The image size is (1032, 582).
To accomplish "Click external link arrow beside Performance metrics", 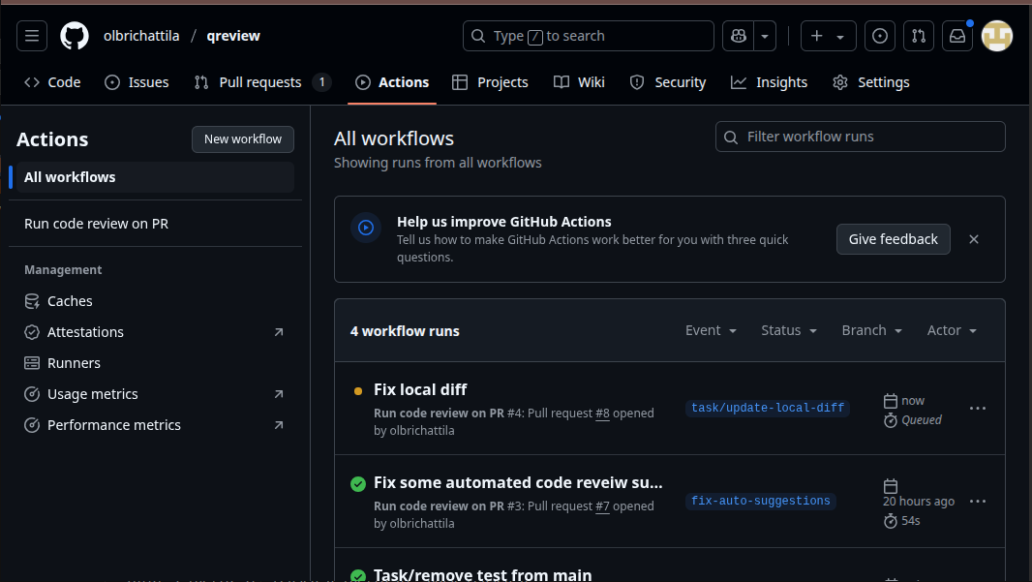I will click(x=279, y=425).
